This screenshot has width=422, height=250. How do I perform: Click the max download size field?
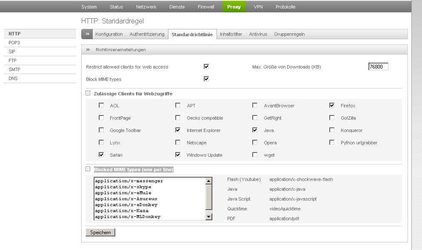point(378,67)
